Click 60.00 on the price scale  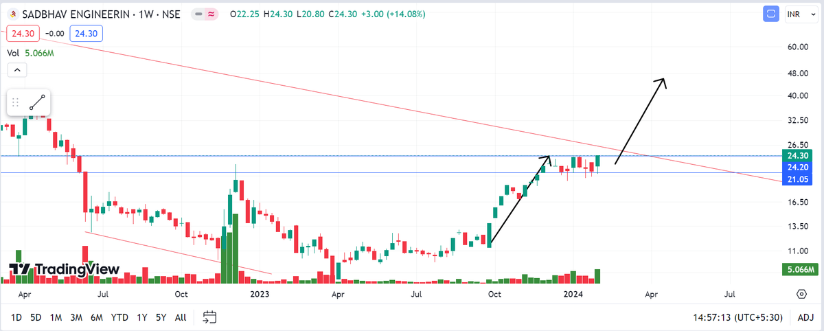[x=797, y=47]
